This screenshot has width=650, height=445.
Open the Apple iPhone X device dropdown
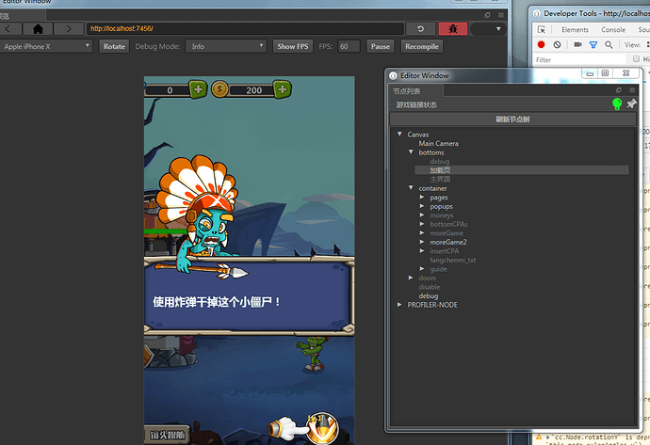coord(46,46)
